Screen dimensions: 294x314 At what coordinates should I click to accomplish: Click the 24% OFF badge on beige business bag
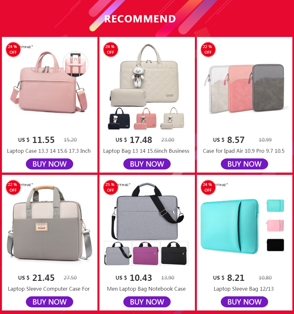click(110, 50)
